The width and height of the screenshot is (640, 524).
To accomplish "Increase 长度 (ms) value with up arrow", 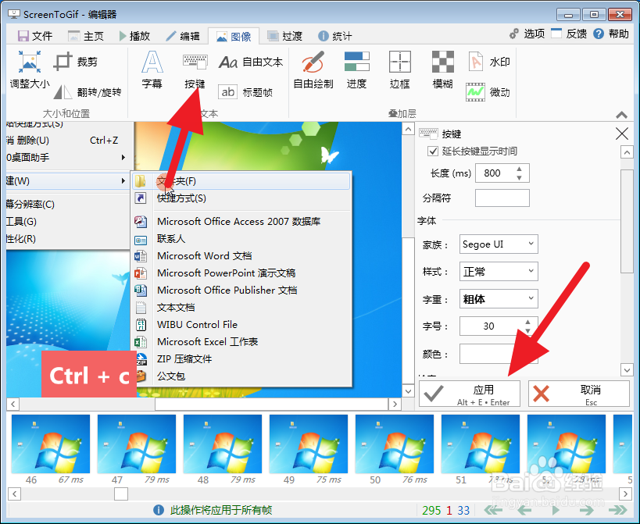I will (x=519, y=169).
